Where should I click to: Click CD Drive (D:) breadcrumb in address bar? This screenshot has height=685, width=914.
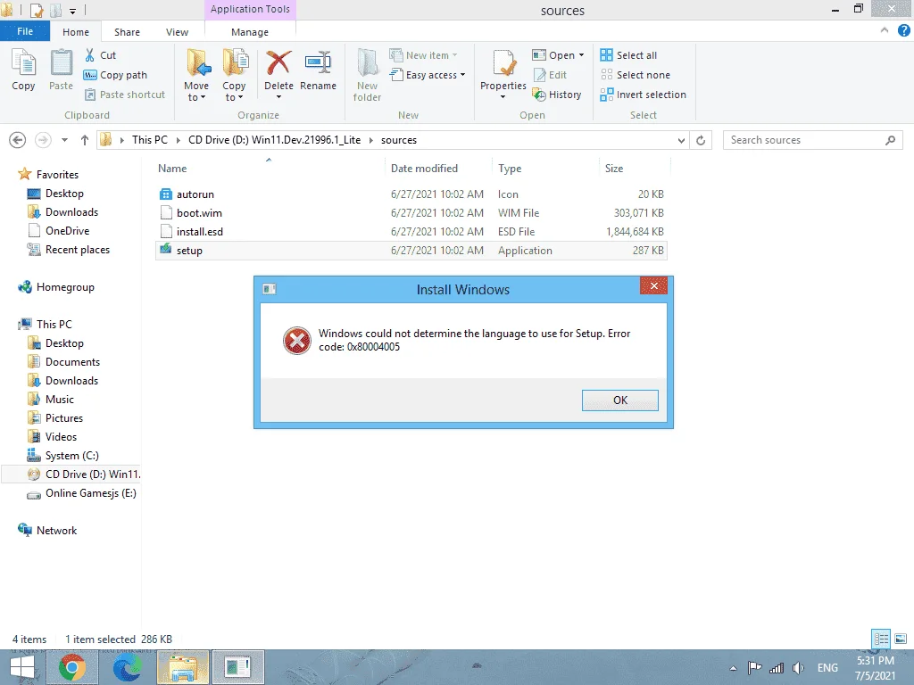point(275,140)
